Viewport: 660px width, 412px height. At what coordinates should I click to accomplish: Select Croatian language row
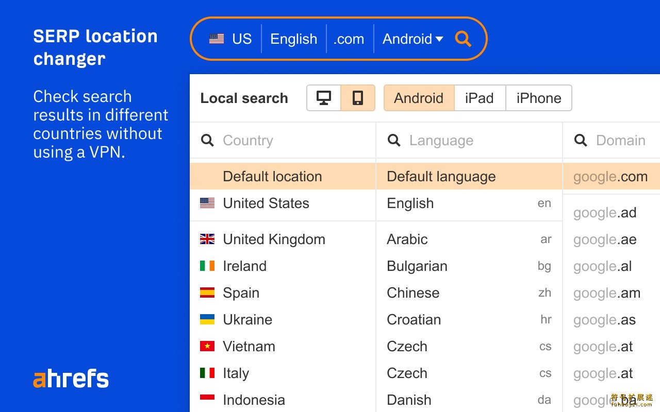(x=469, y=319)
